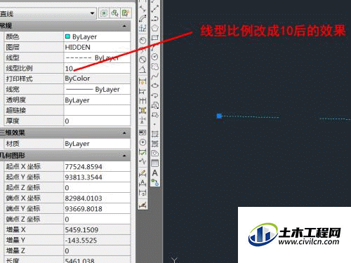Click 端点 X 坐标 value 82984.0103
Viewport: 351px width, 263px height.
point(97,198)
